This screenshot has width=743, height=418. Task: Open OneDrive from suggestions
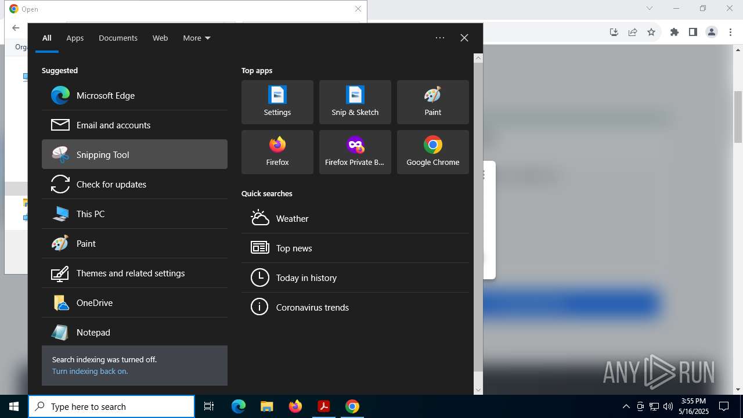[x=135, y=302]
